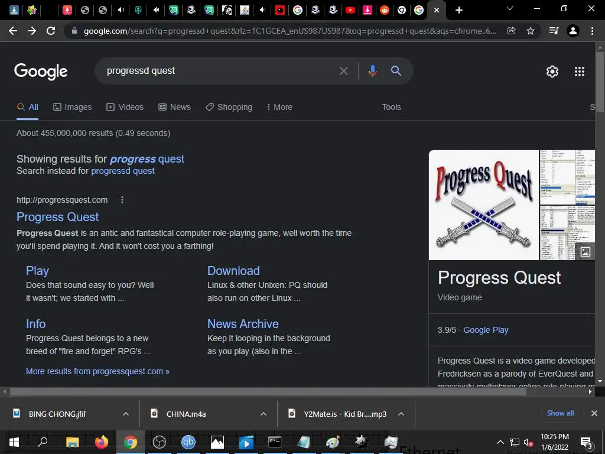605x454 pixels.
Task: Open the Progress Quest logo image
Action: point(483,205)
